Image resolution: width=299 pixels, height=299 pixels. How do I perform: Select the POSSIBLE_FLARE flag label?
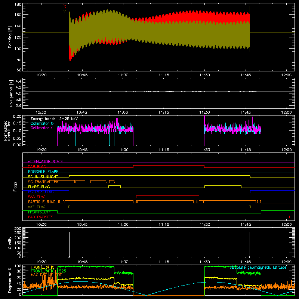coord(43,172)
